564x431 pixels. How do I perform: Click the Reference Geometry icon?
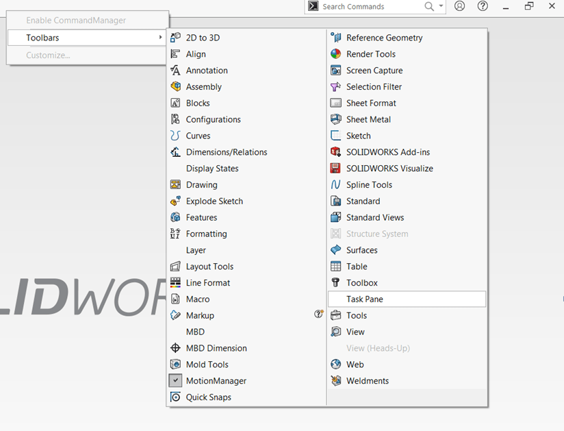[335, 38]
